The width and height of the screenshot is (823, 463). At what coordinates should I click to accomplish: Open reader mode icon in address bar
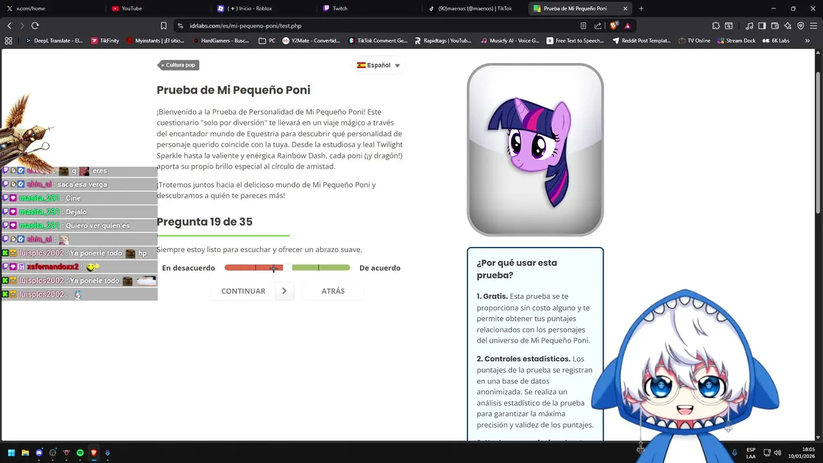point(583,26)
